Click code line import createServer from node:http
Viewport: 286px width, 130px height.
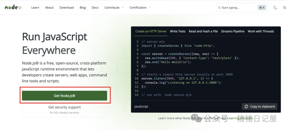[x=178, y=46]
